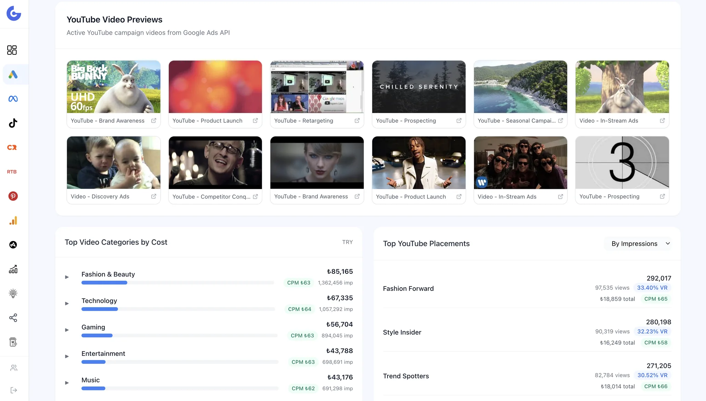
Task: Open external link on YouTube - Retargeting card
Action: (x=357, y=121)
